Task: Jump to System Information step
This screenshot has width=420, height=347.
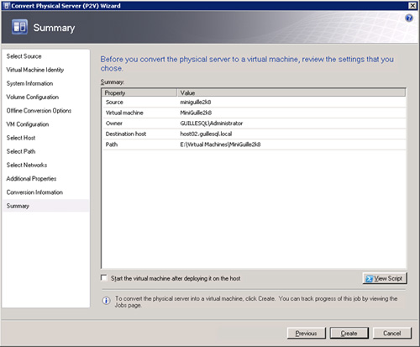Action: coord(29,83)
